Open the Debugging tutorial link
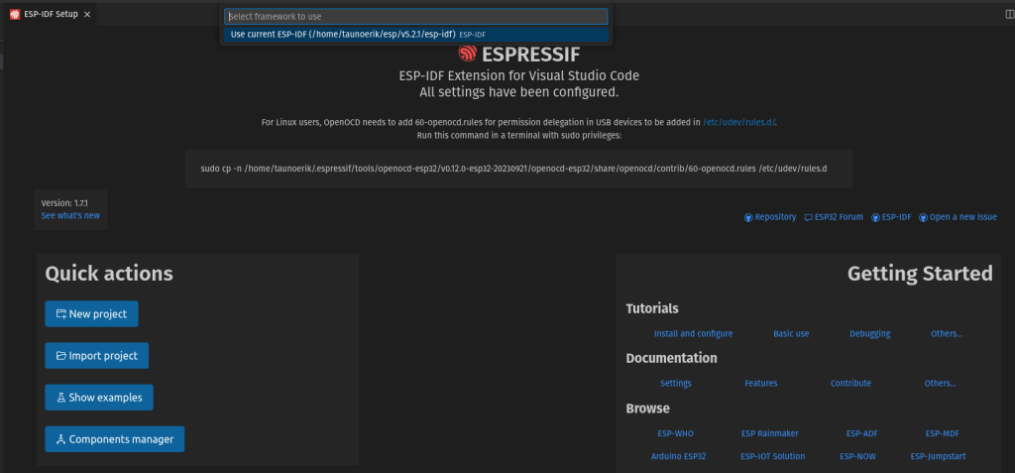 869,334
